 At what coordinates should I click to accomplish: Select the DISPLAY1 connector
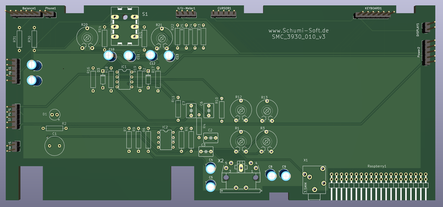point(427,27)
